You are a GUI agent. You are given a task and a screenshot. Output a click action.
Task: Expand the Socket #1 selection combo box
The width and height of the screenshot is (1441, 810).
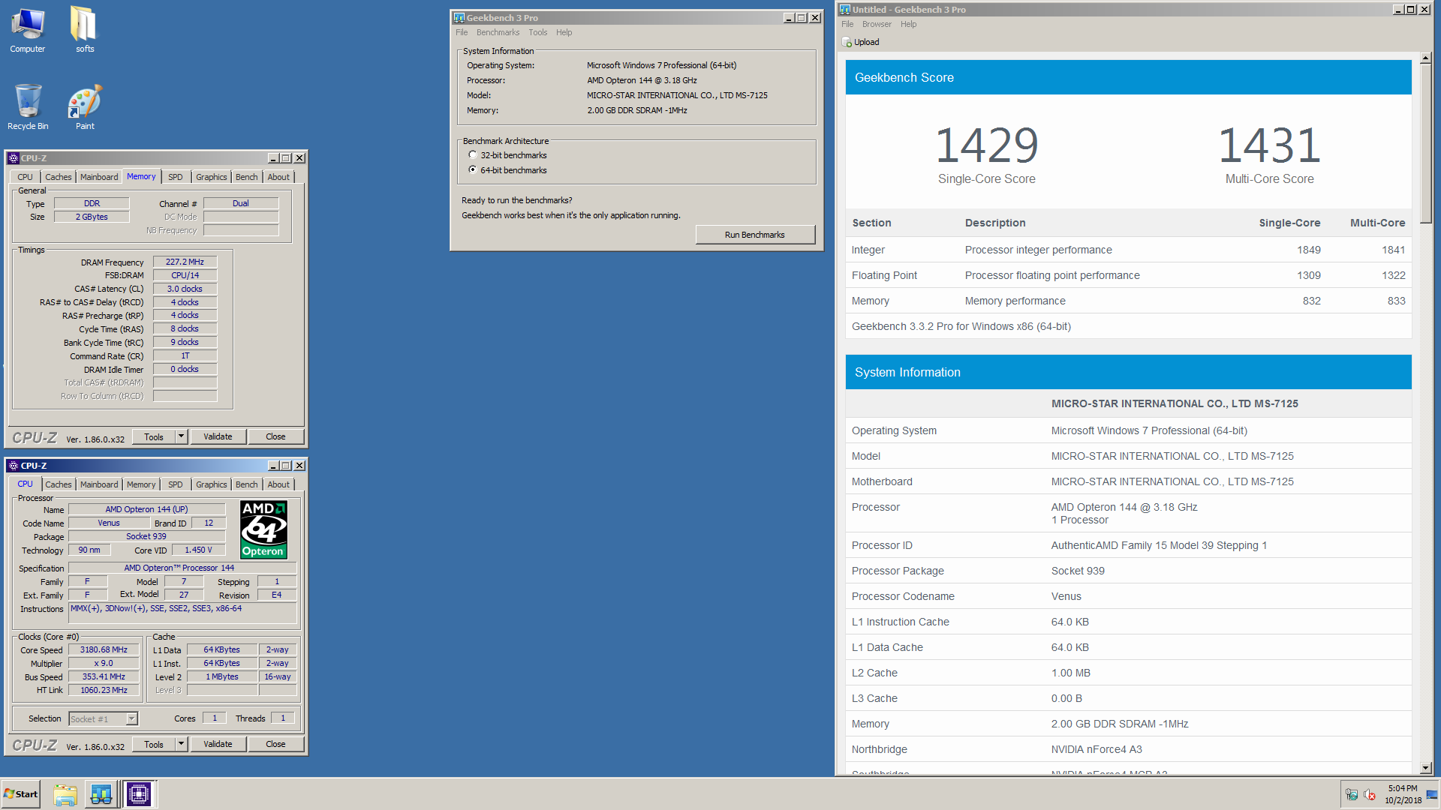103,718
